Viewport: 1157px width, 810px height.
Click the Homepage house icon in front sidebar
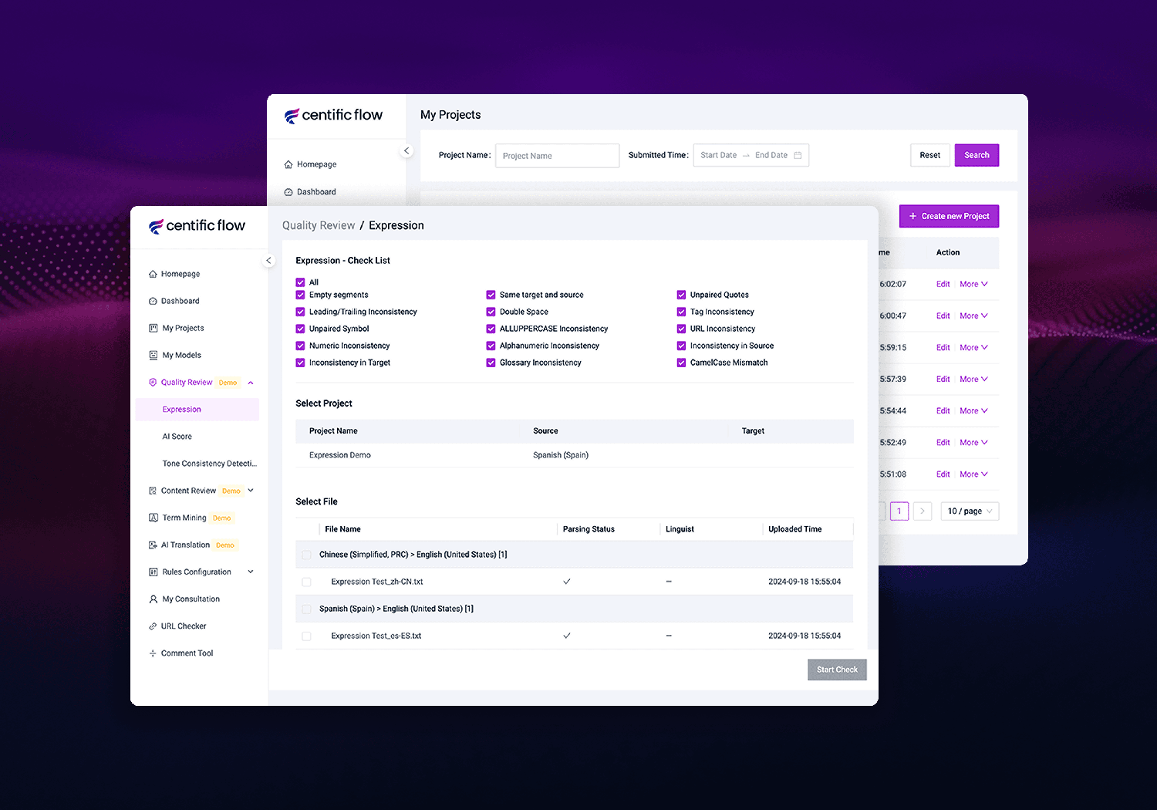pos(153,274)
